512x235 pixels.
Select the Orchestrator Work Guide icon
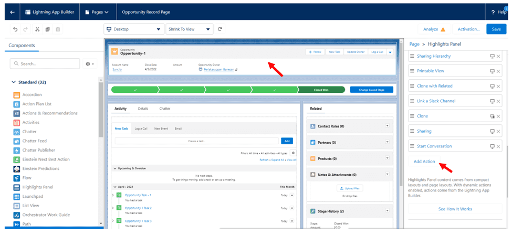pos(17,215)
